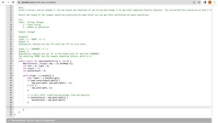Click 'HashMap<>()' on line 34

coord(67,64)
